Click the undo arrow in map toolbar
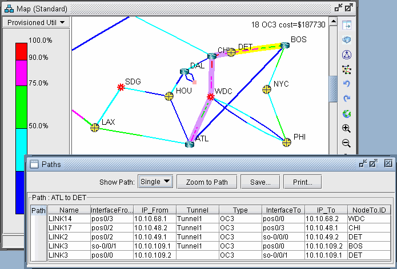The width and height of the screenshot is (397, 269). pos(346,84)
